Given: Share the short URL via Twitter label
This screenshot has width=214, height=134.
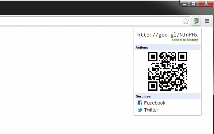Looking at the screenshot, I should 151,110.
